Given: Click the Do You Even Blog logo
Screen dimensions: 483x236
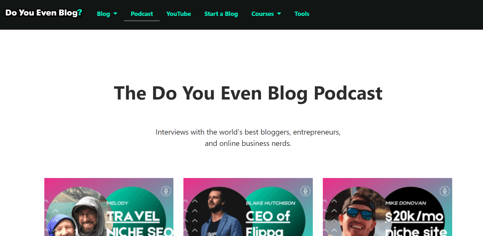Looking at the screenshot, I should pos(44,13).
